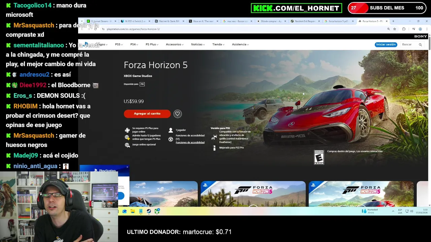This screenshot has width=431, height=242.
Task: Click the Forza Horizon 5 title heading
Action: (x=156, y=65)
